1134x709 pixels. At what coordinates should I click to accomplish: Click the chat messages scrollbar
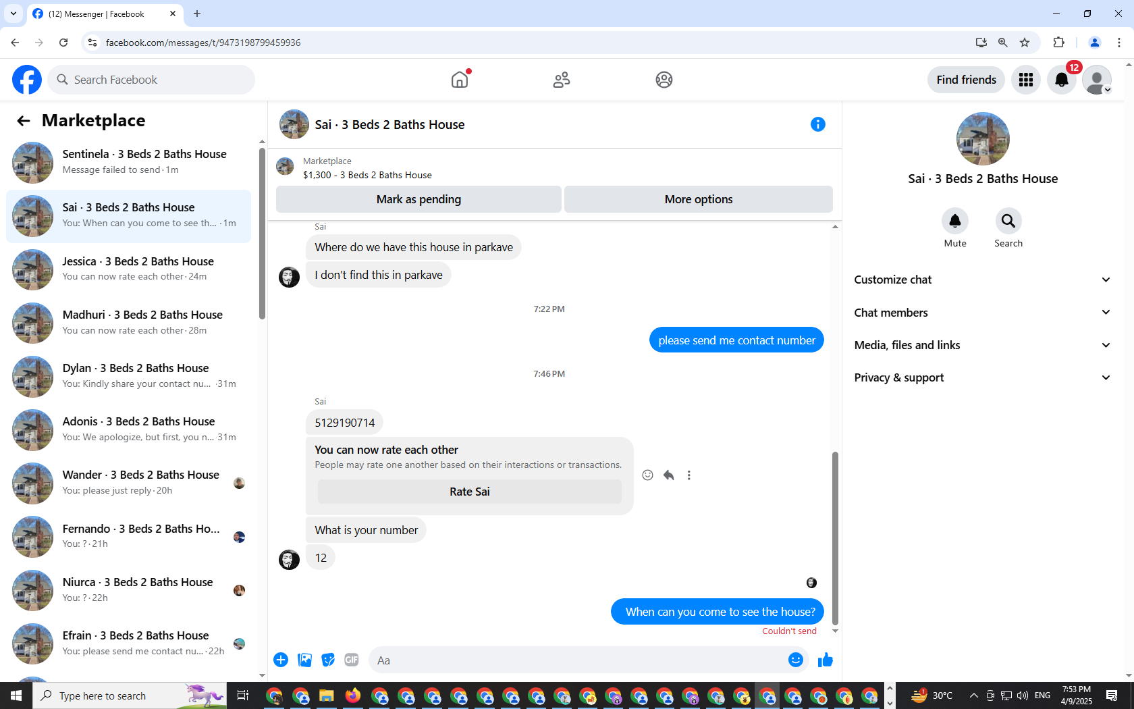pyautogui.click(x=835, y=539)
